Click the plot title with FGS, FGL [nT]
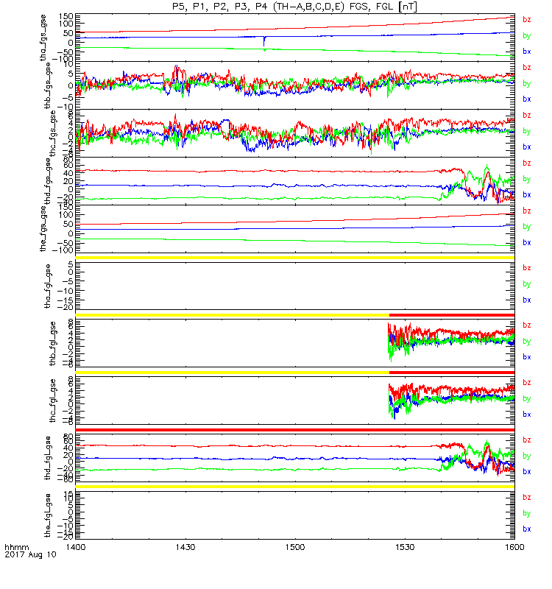Viewport: 552px width, 589px height. [x=294, y=7]
